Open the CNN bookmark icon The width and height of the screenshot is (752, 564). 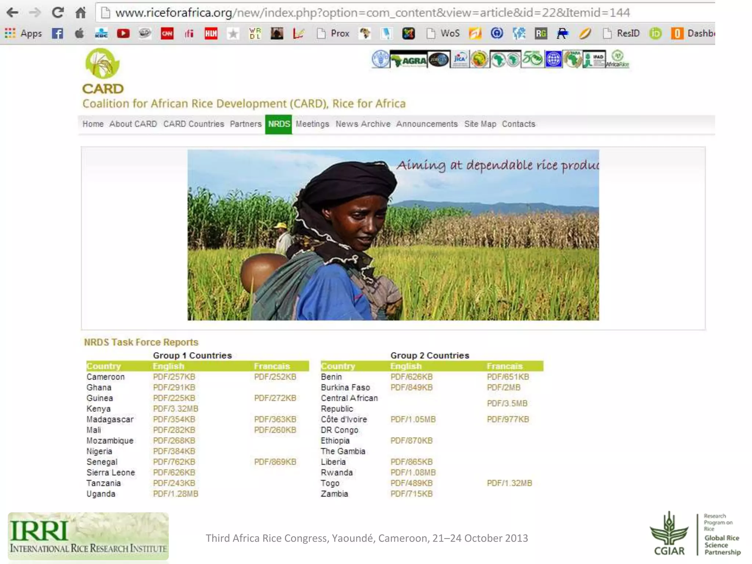pyautogui.click(x=167, y=33)
